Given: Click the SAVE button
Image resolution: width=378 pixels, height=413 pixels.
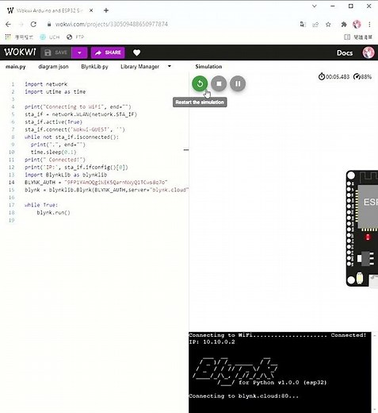Looking at the screenshot, I should (x=56, y=52).
